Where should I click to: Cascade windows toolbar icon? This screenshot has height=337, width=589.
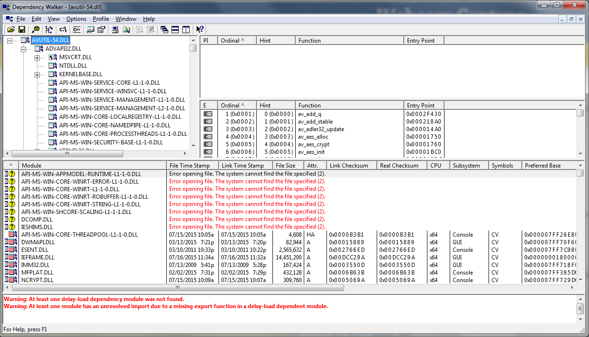(164, 29)
